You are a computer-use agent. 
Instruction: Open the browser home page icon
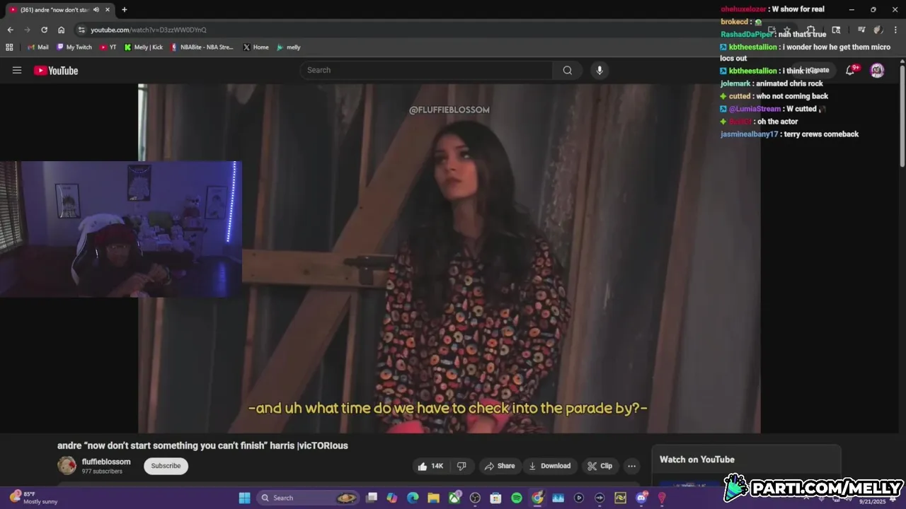(x=62, y=30)
